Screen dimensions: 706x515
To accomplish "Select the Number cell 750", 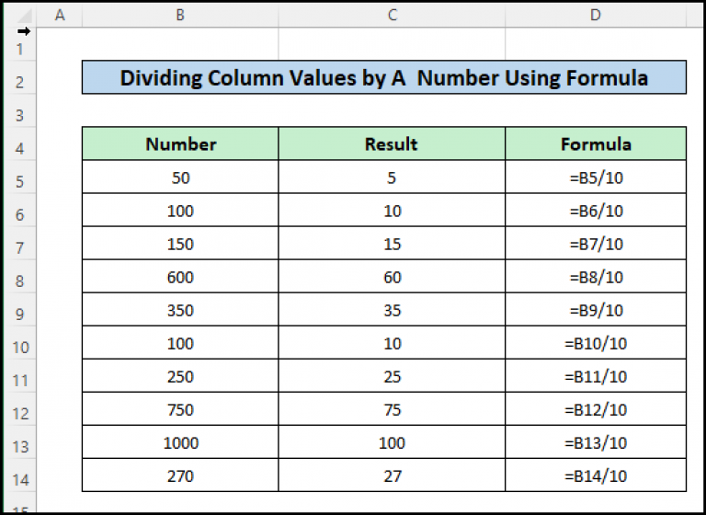I will coord(180,409).
